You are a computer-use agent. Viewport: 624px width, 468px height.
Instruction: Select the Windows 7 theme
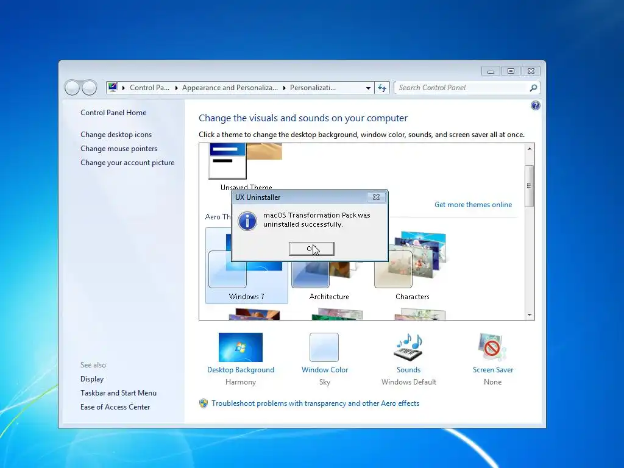tap(246, 266)
